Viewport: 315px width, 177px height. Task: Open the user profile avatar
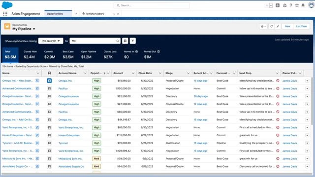point(311,5)
